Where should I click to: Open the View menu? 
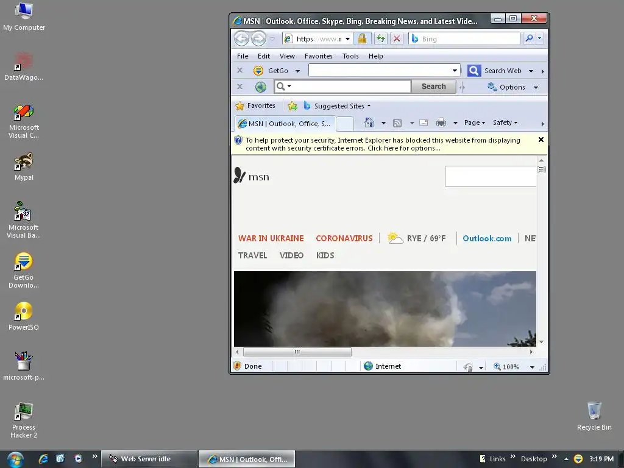287,56
